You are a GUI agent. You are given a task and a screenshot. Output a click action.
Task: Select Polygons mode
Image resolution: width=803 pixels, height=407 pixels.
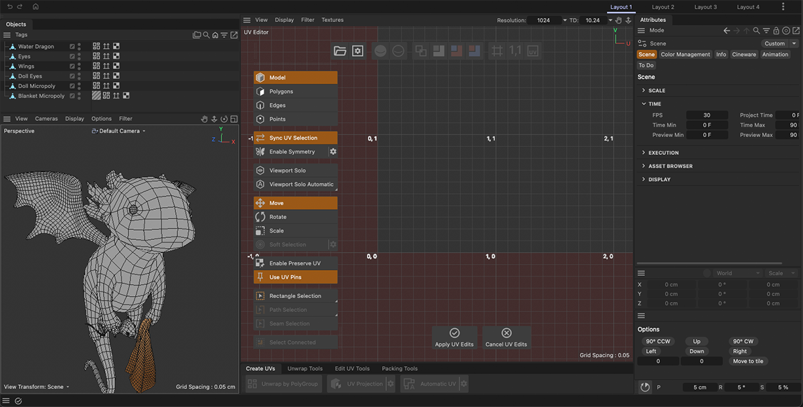tap(295, 92)
